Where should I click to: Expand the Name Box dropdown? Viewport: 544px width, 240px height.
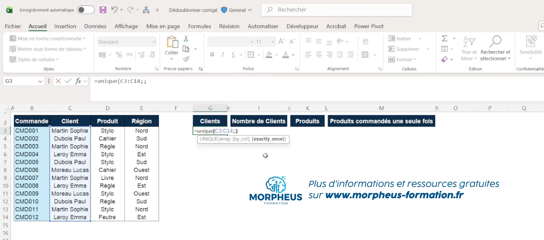click(40, 81)
